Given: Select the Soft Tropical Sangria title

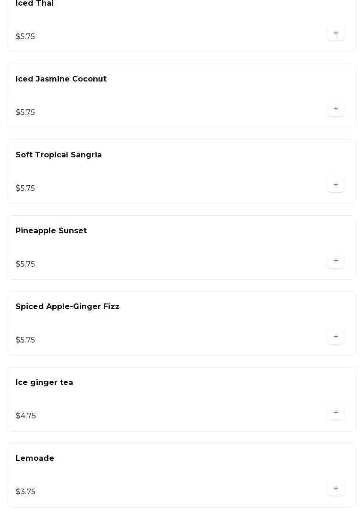Looking at the screenshot, I should [x=58, y=155].
